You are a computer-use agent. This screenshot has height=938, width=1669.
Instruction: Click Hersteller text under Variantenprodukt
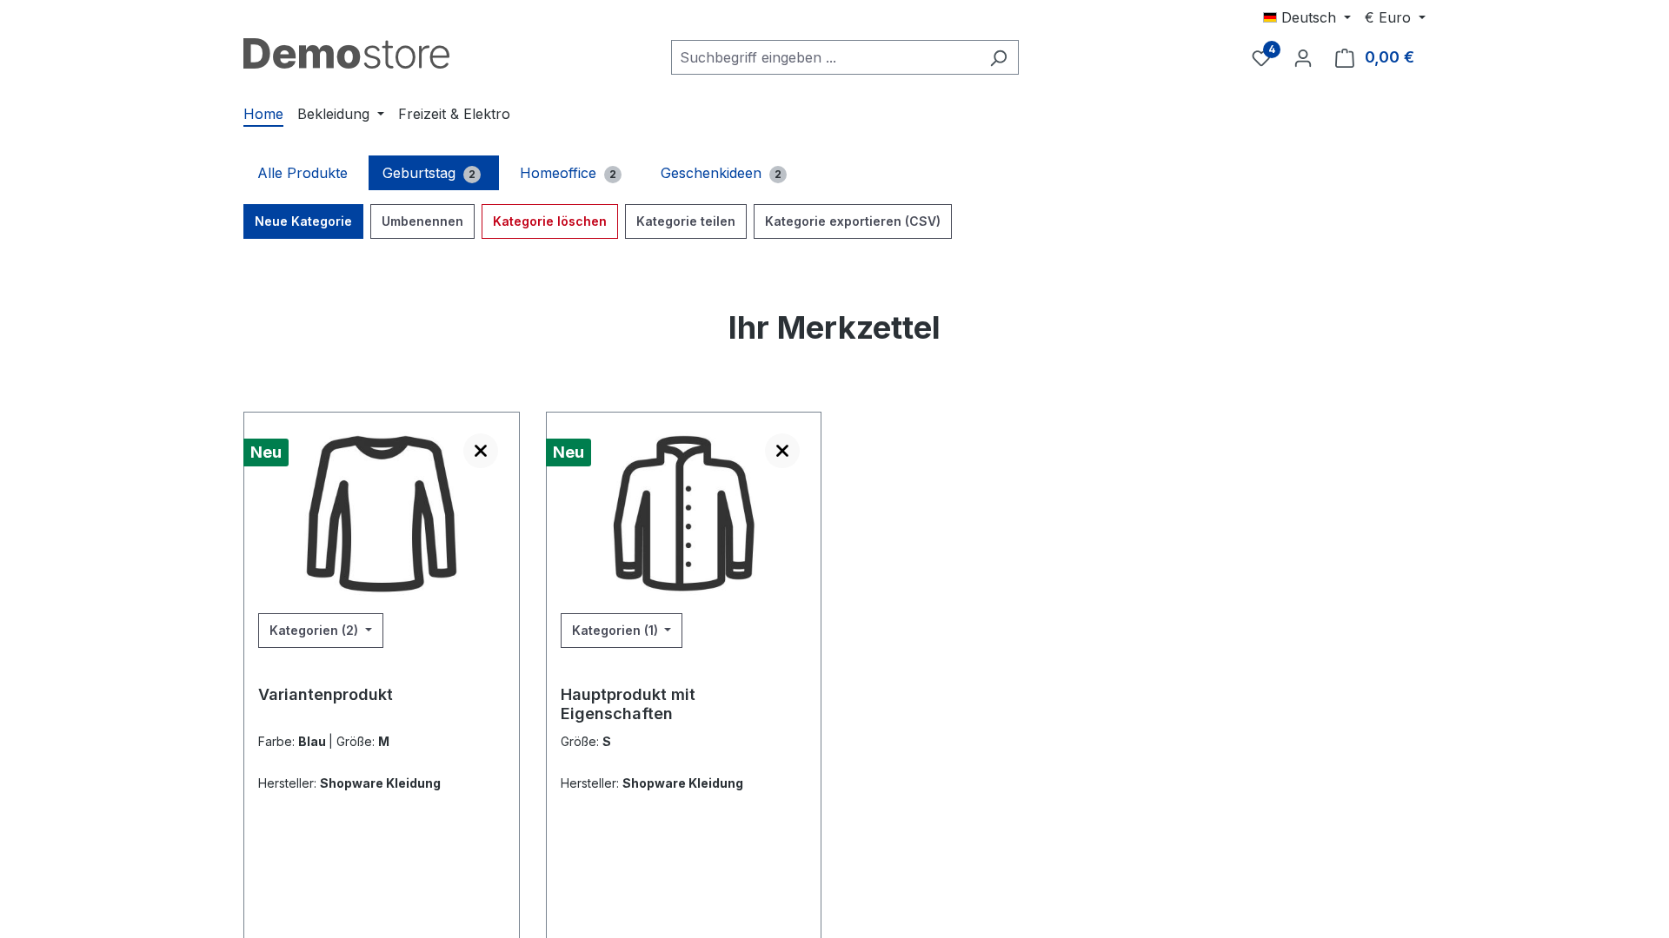[x=349, y=783]
